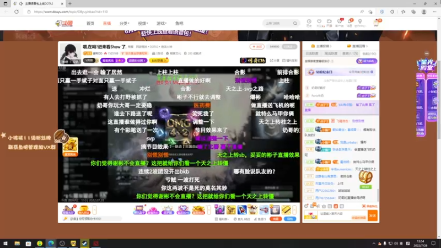
Task: Open 主播投稿 link in side panel
Action: click(x=321, y=46)
